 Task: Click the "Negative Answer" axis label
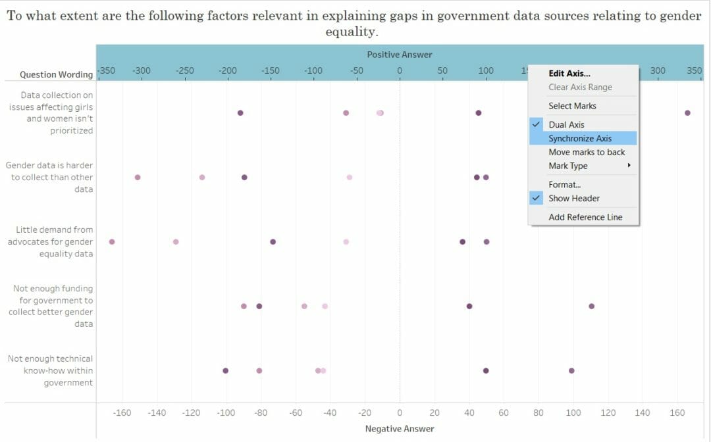point(399,428)
